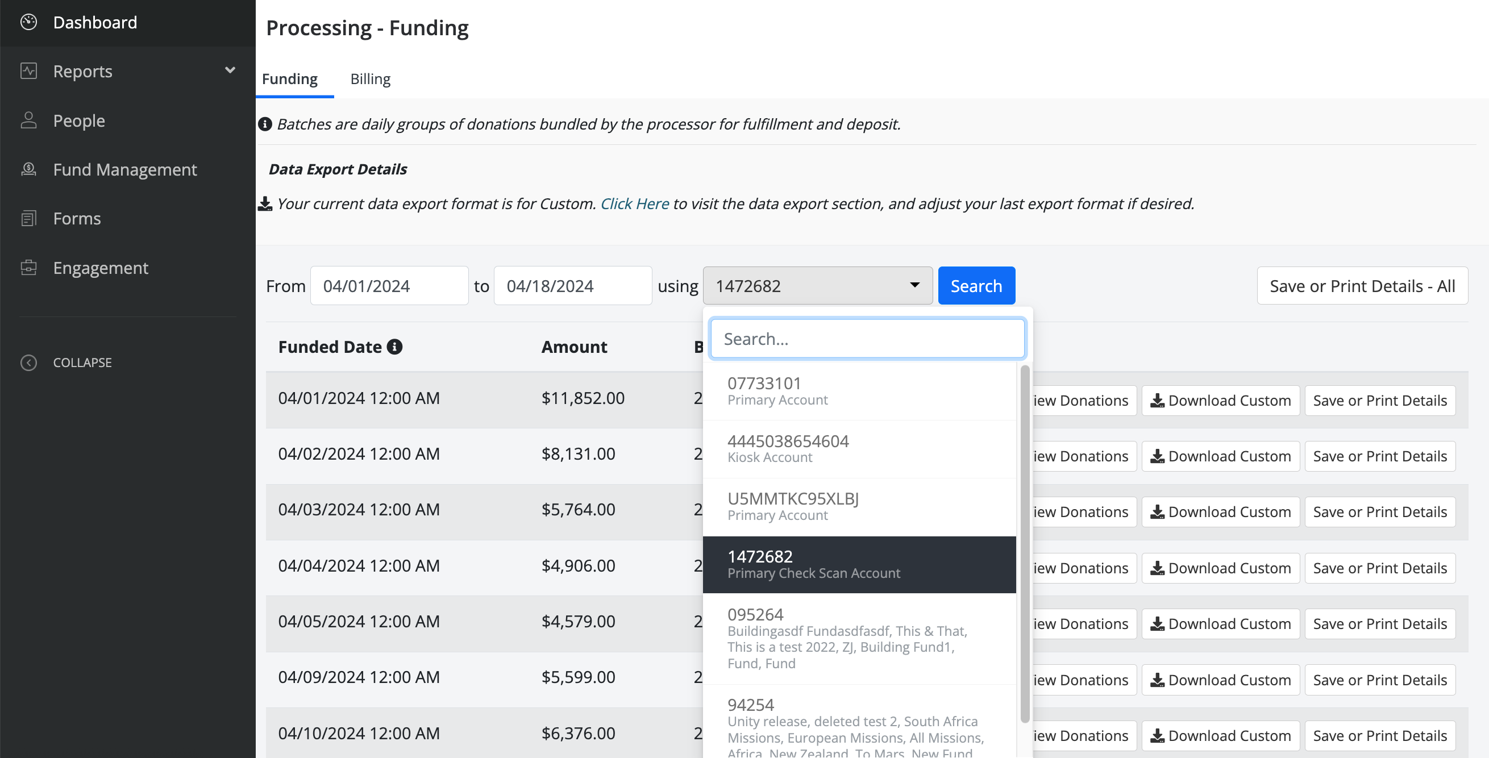Viewport: 1489px width, 758px height.
Task: Expand the Reports menu chevron
Action: 230,70
